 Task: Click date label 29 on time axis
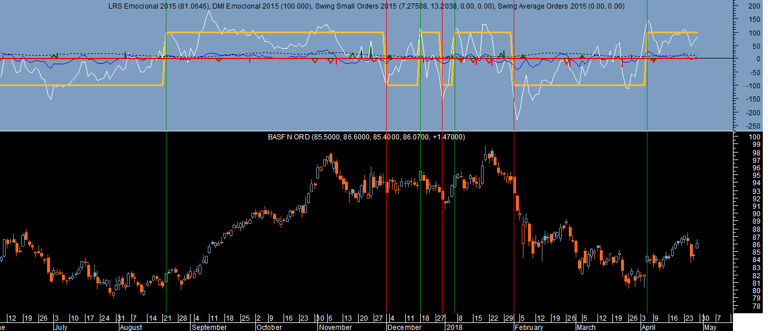click(x=509, y=318)
